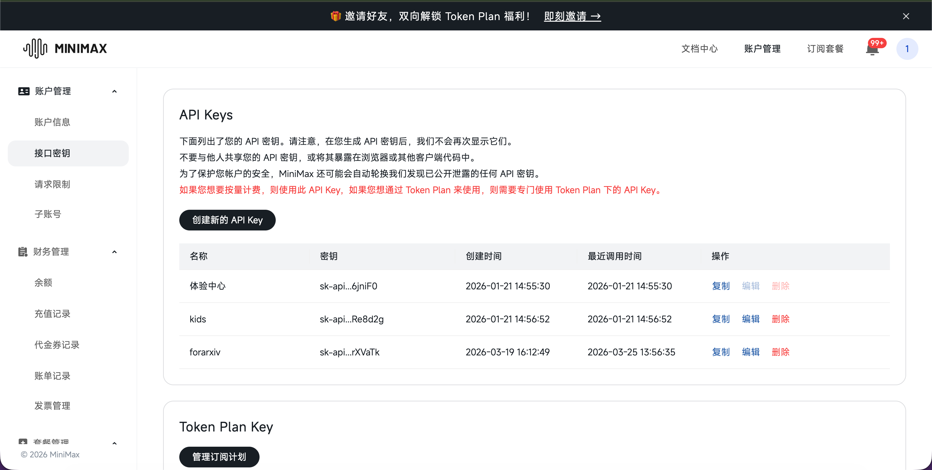Collapse the 财务管理 sidebar section
Viewport: 932px width, 470px height.
114,252
